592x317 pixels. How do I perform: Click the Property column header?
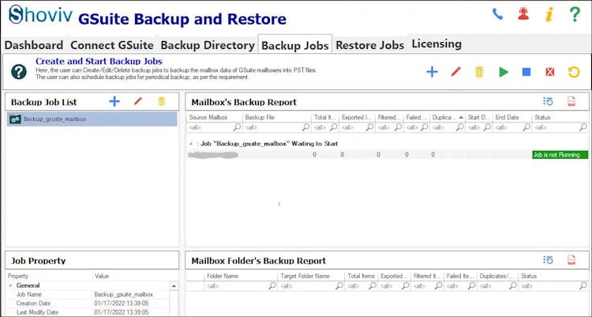tap(49, 276)
